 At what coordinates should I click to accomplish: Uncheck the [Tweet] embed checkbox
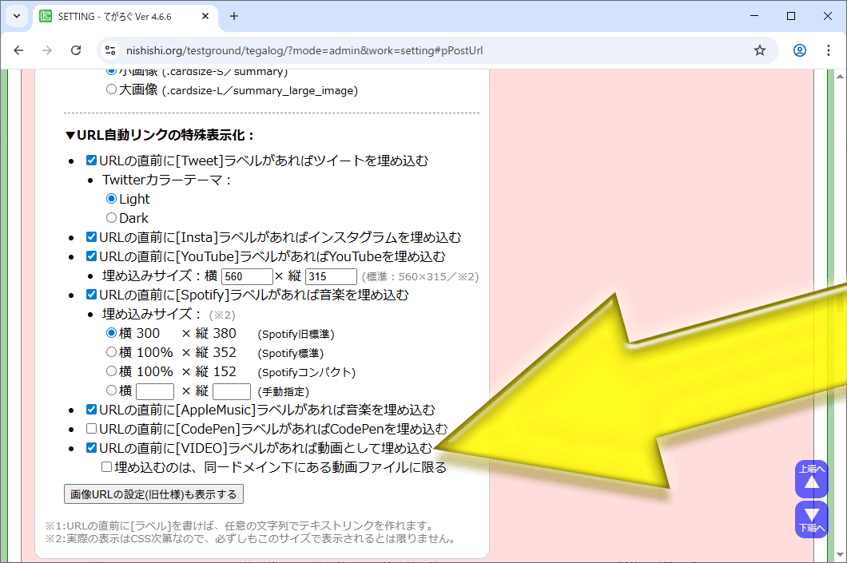[92, 161]
